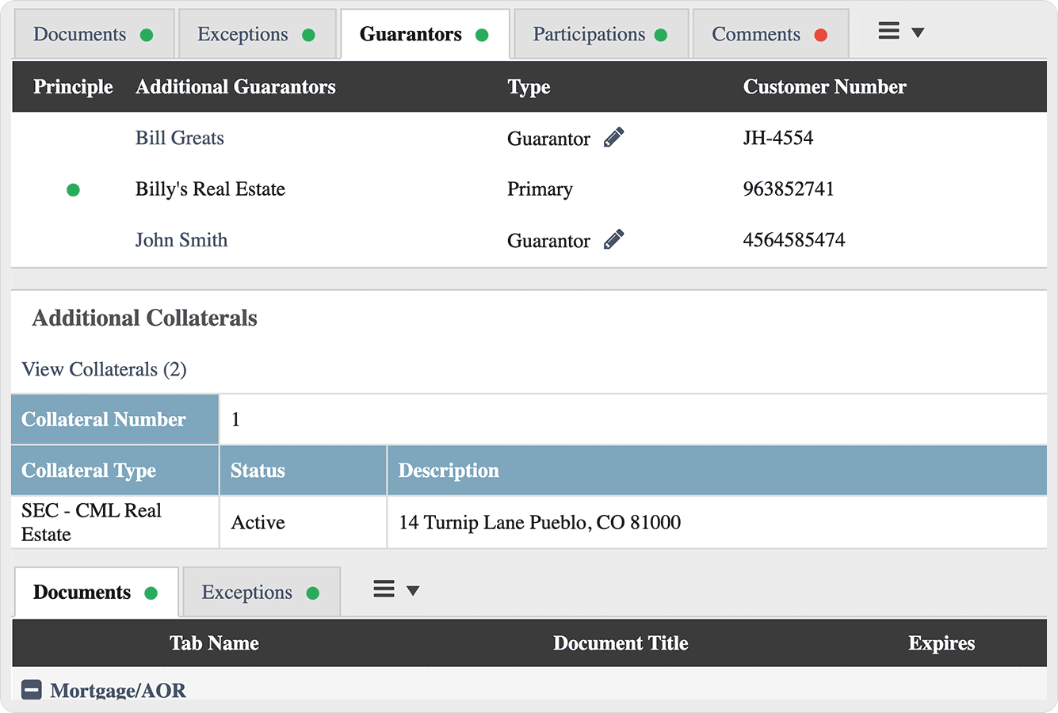Viewport: 1058px width, 713px height.
Task: Collapse the Mortgage/AOR section
Action: click(x=32, y=690)
